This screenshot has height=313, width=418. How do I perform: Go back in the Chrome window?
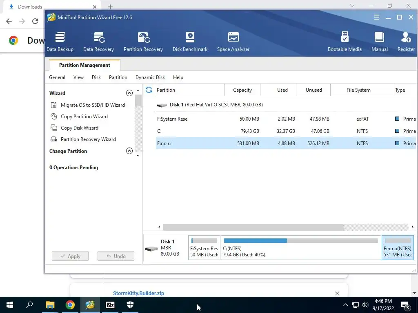point(9,21)
